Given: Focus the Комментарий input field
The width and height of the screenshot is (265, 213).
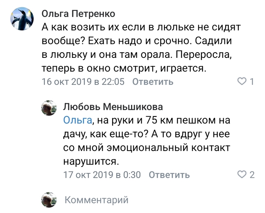Looking at the screenshot, I should coord(97,199).
